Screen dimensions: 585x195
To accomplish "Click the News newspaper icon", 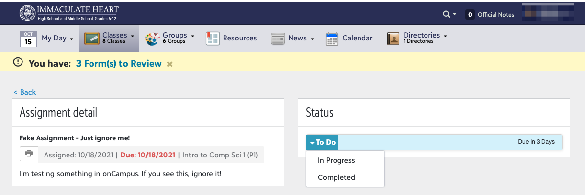I will point(278,39).
